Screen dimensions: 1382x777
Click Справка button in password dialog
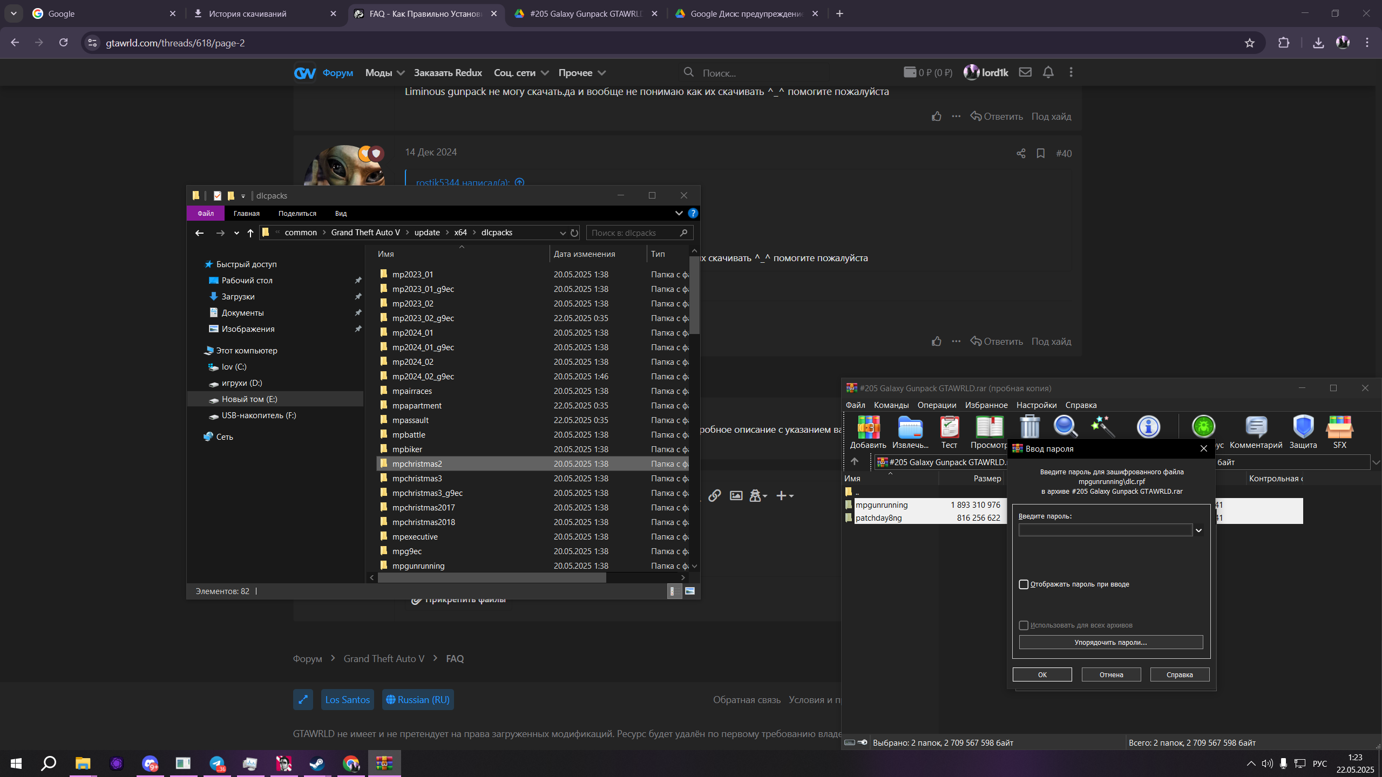tap(1180, 674)
